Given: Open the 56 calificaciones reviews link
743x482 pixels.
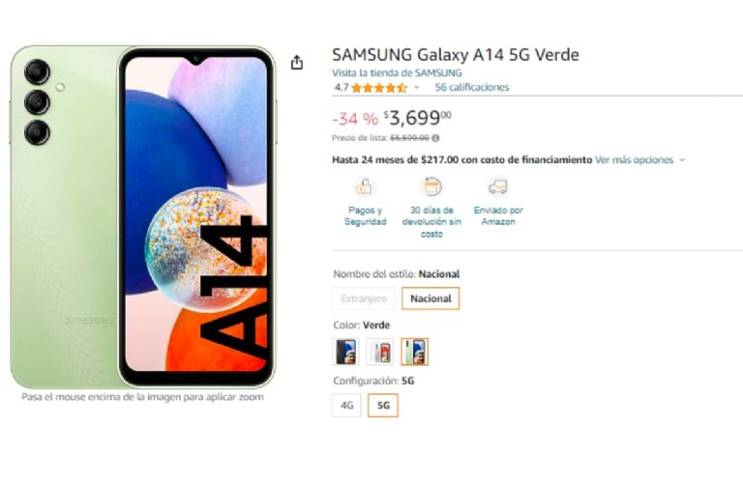Looking at the screenshot, I should (472, 88).
